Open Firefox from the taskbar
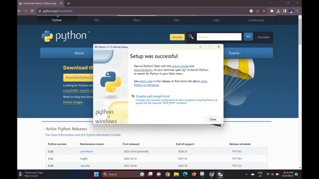 click(x=194, y=174)
